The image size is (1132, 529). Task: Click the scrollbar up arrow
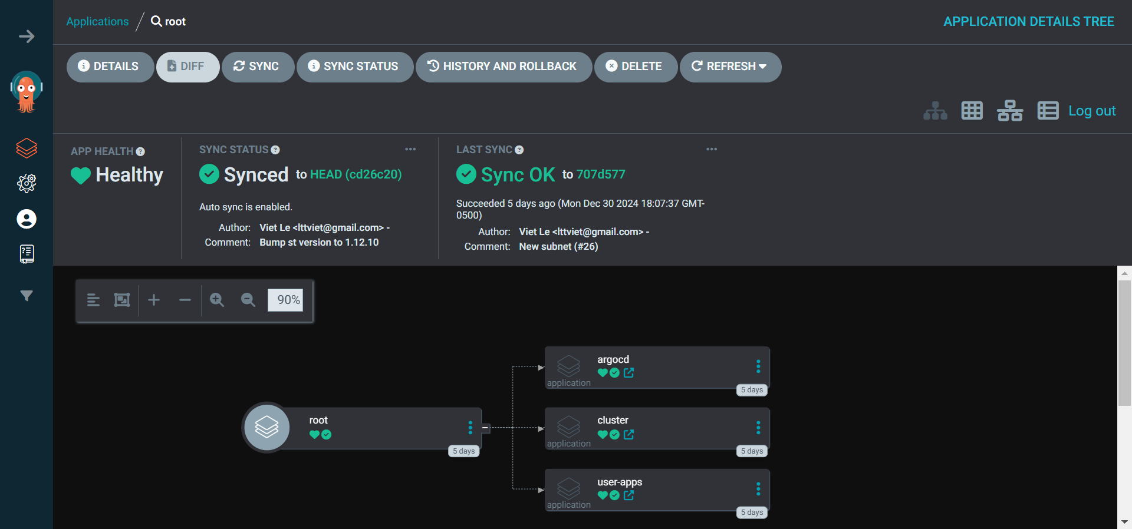[1124, 273]
